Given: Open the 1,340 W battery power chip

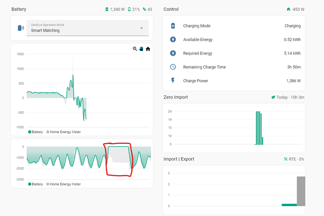Looking at the screenshot, I should [115, 9].
